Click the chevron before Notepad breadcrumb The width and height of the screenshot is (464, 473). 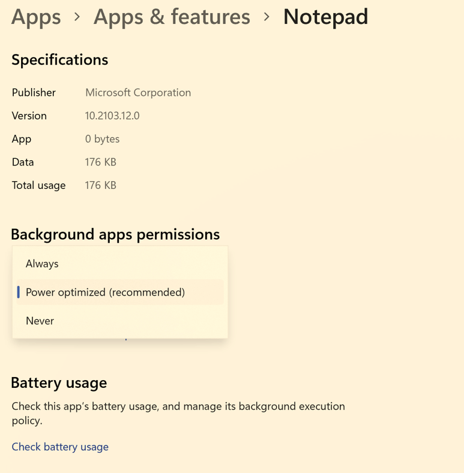point(267,17)
